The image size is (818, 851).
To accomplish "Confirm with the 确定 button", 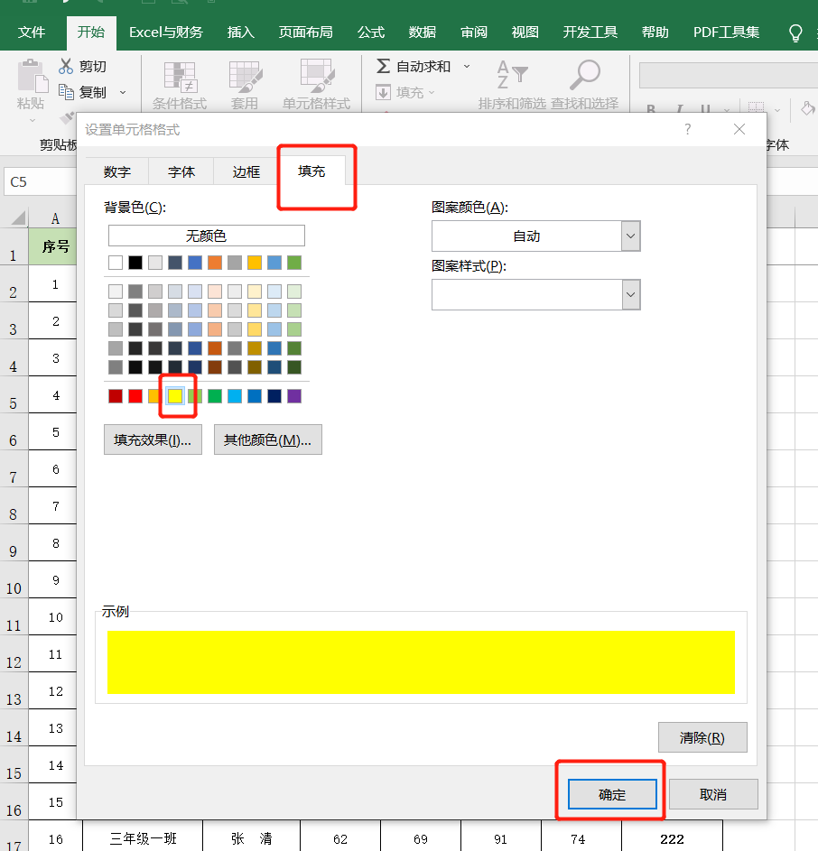I will pos(612,794).
